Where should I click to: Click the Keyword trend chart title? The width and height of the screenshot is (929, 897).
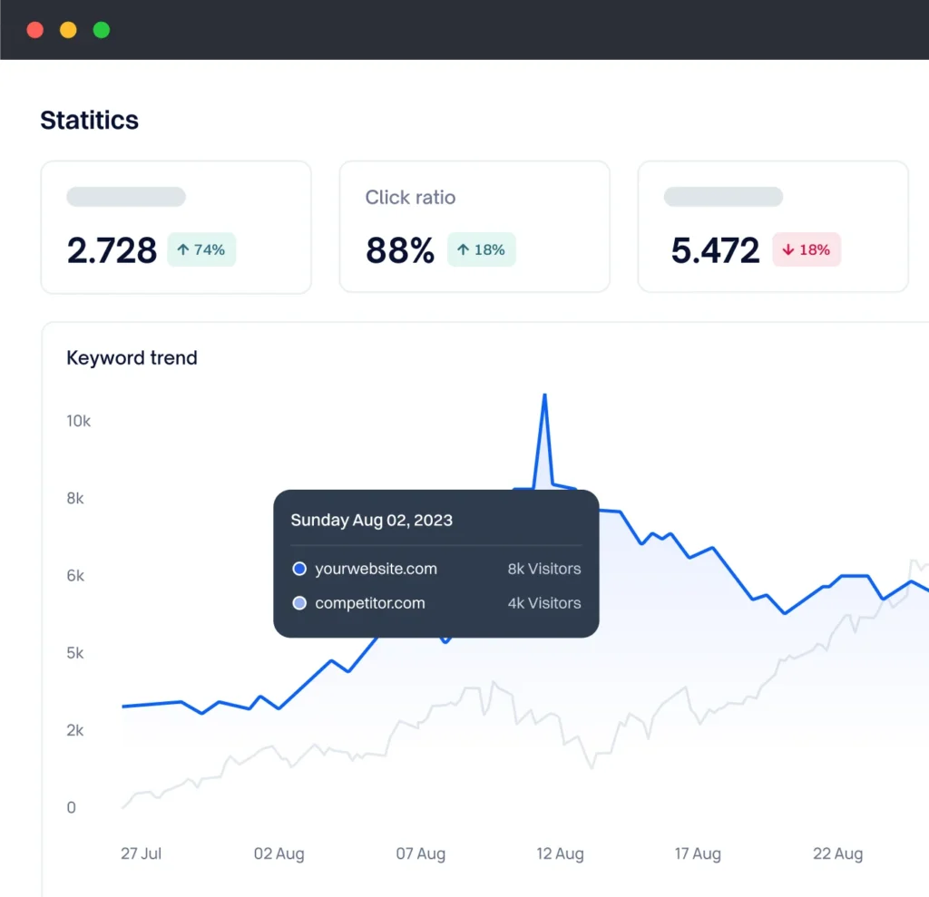[x=132, y=358]
